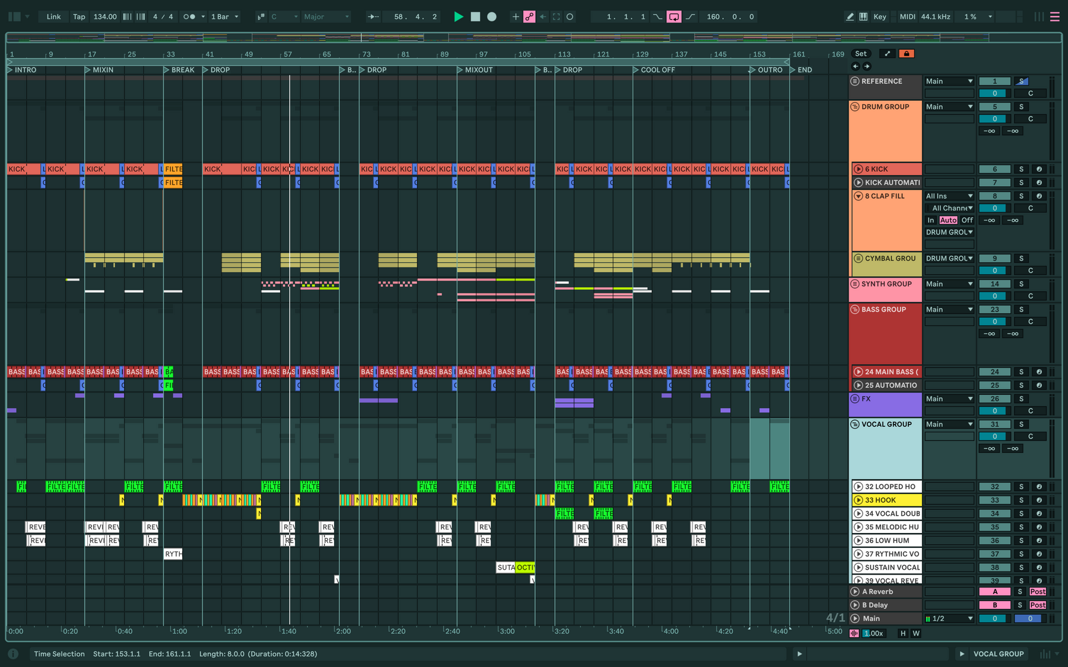
Task: Click the Punch-In switch icon
Action: coord(657,17)
